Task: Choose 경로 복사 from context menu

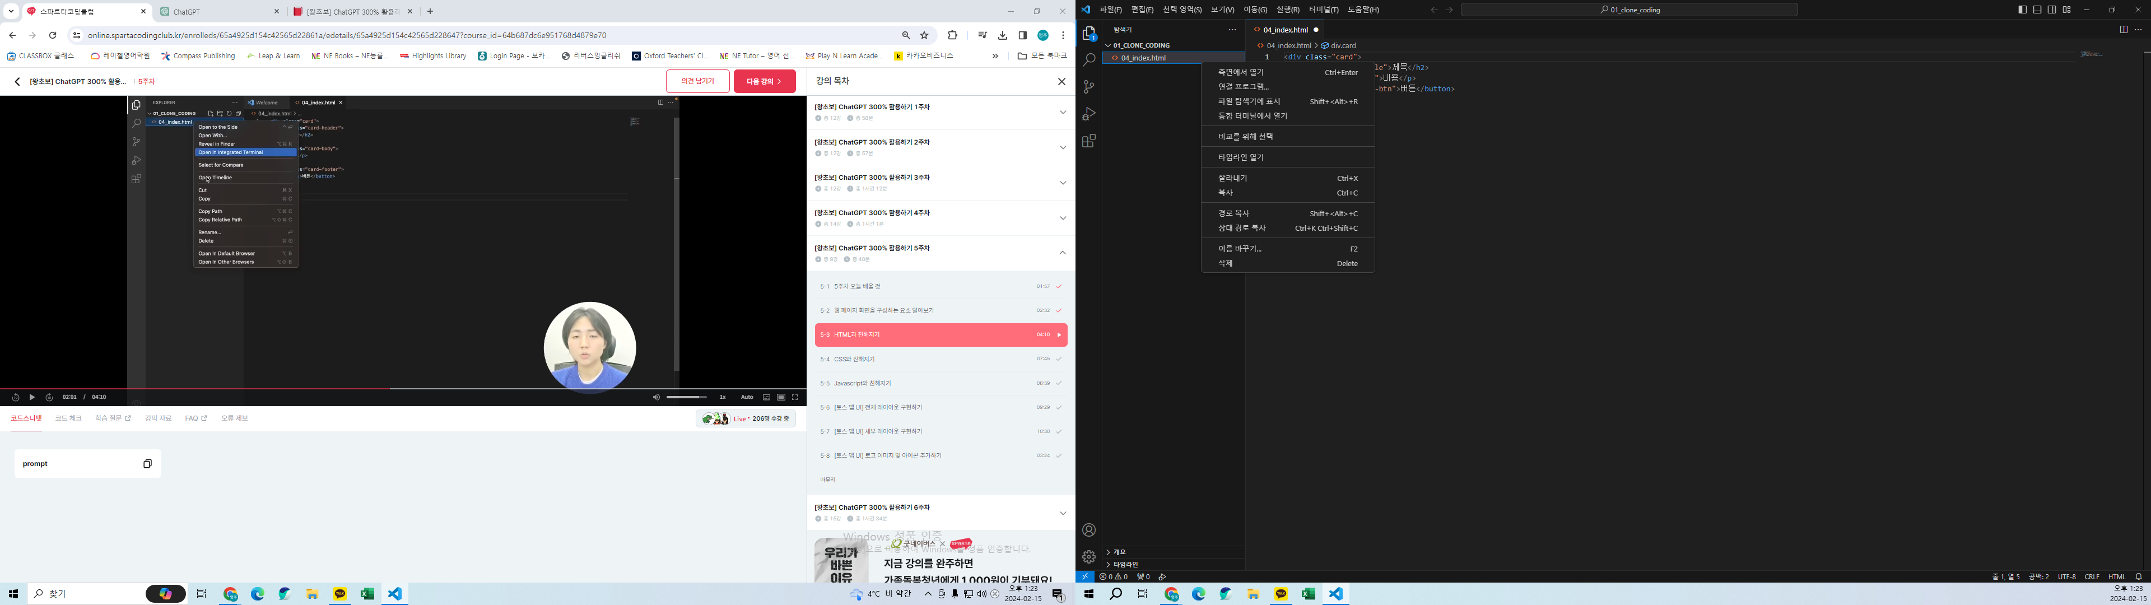Action: 1288,213
